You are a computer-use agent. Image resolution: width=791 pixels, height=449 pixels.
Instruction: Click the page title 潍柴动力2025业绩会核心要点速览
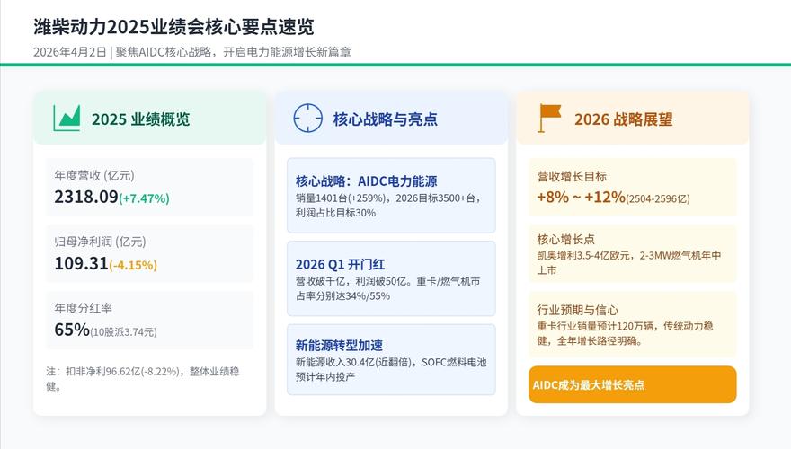pos(173,27)
